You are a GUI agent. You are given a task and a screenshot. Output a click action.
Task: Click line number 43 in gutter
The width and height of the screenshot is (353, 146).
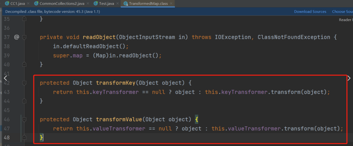(x=7, y=92)
